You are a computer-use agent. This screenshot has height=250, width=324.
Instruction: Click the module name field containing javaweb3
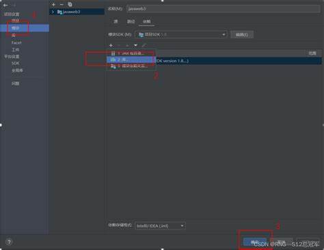[224, 9]
